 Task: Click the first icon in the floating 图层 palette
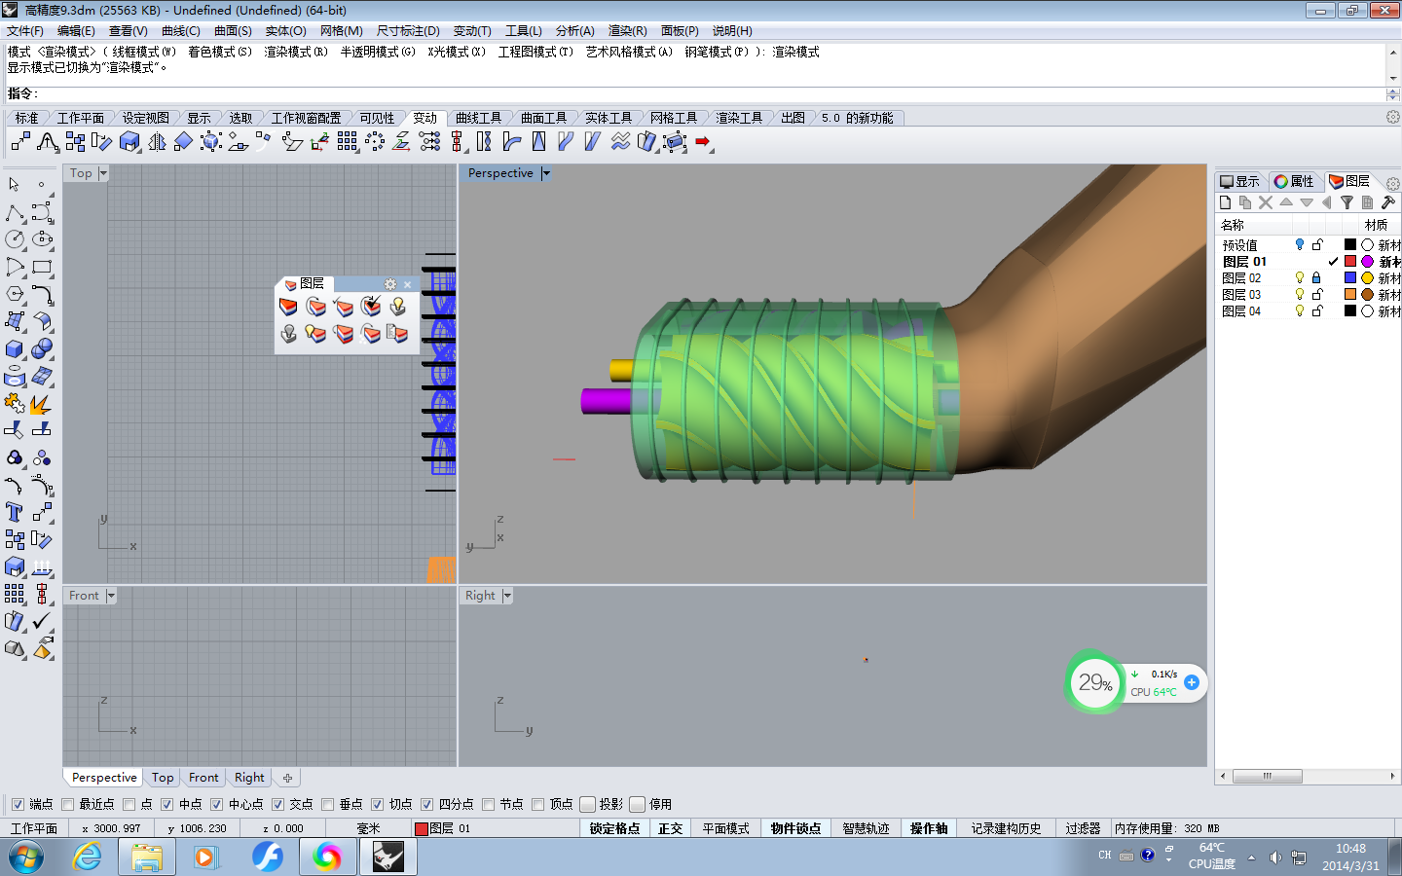(x=289, y=307)
